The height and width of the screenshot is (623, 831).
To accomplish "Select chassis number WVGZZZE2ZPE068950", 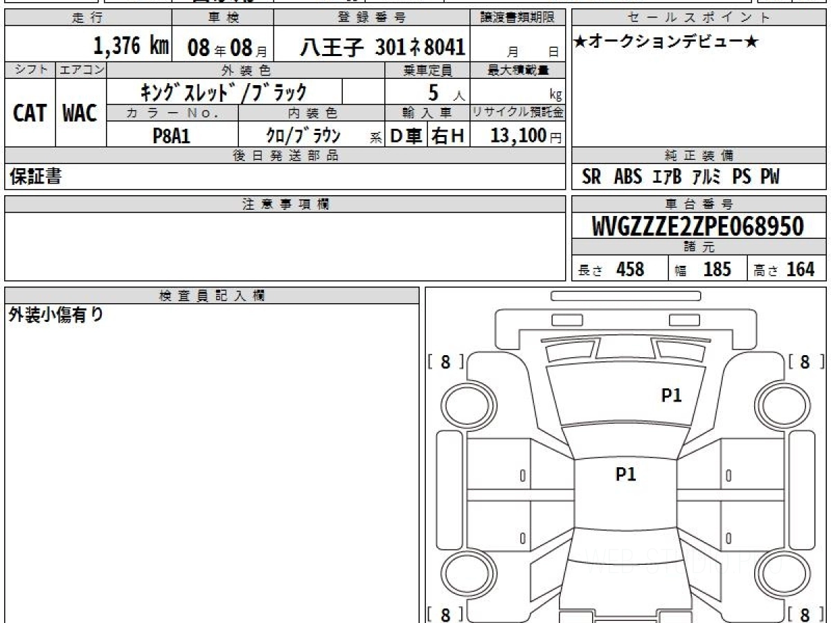I will tap(698, 226).
